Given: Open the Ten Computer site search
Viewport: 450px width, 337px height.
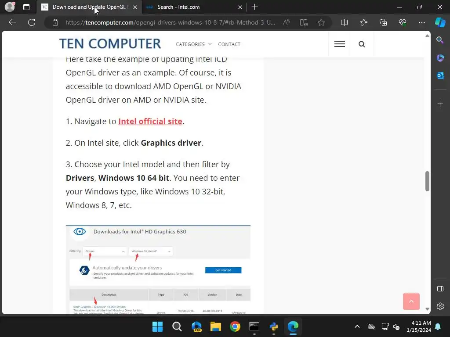Looking at the screenshot, I should pos(362,44).
